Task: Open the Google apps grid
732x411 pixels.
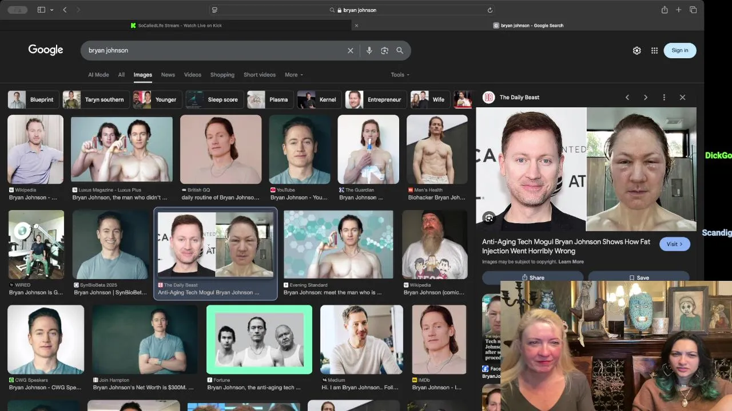Action: click(654, 50)
